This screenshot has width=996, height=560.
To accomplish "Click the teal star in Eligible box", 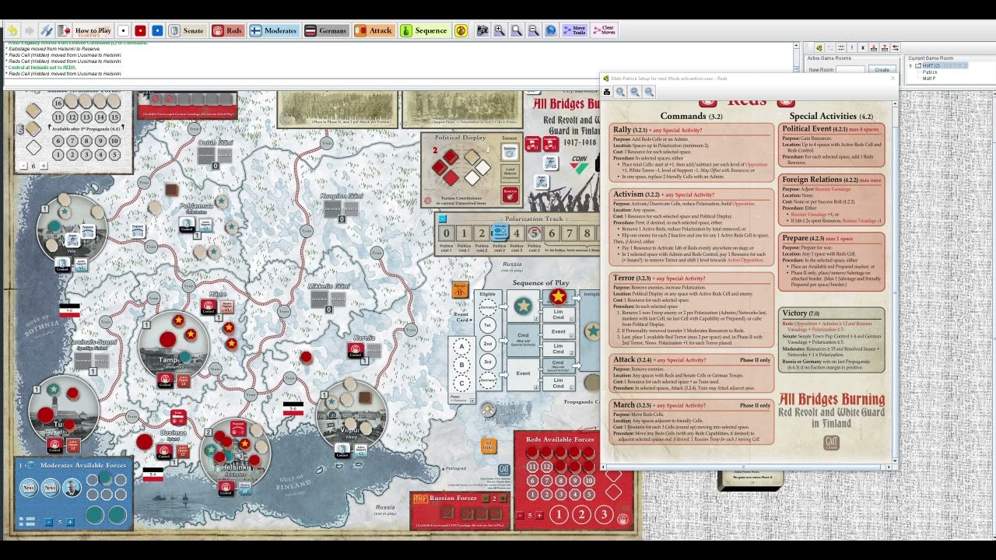I will click(x=523, y=306).
